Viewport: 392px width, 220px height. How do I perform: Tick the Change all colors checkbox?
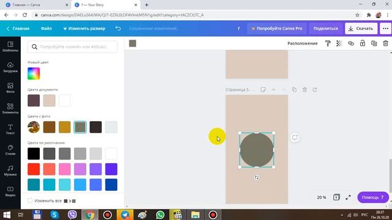[30, 200]
